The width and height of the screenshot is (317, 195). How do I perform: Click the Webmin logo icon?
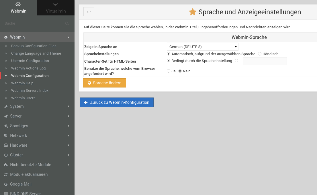18,5
